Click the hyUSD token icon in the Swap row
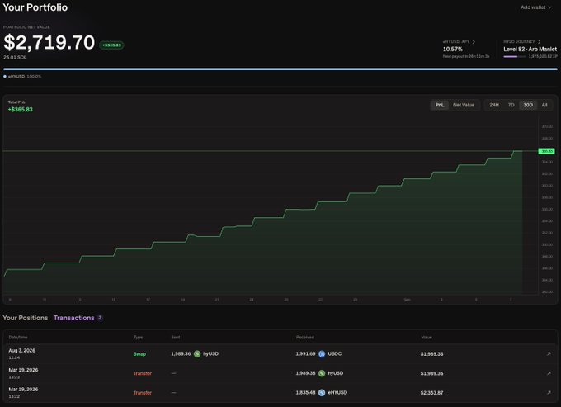The width and height of the screenshot is (561, 407). pos(197,353)
